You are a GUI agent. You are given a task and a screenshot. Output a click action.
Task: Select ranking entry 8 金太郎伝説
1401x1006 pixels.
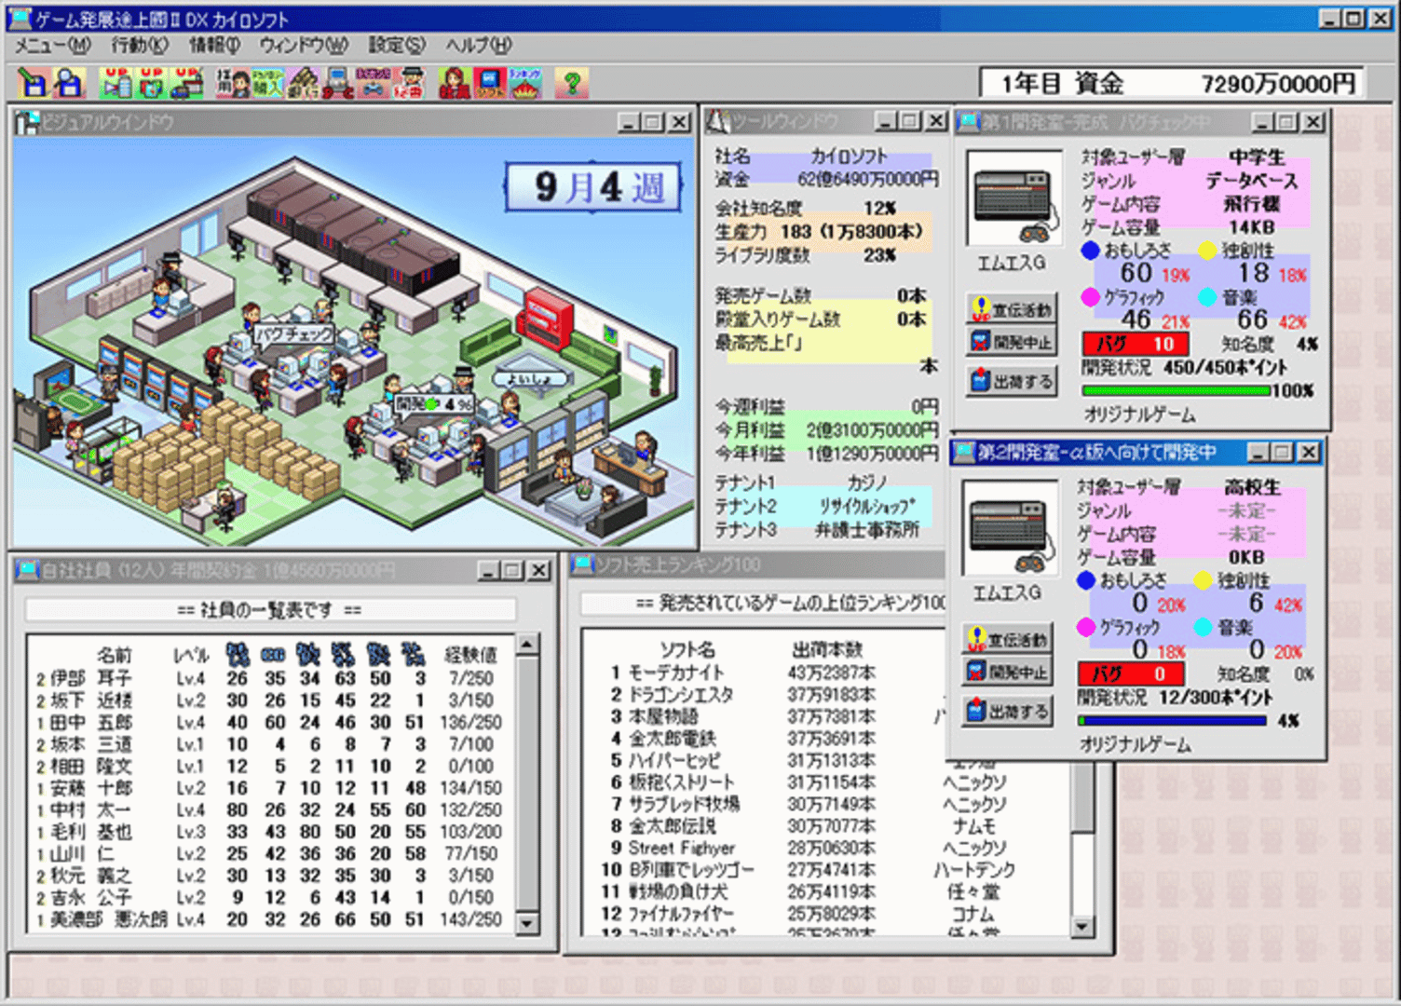click(x=824, y=826)
